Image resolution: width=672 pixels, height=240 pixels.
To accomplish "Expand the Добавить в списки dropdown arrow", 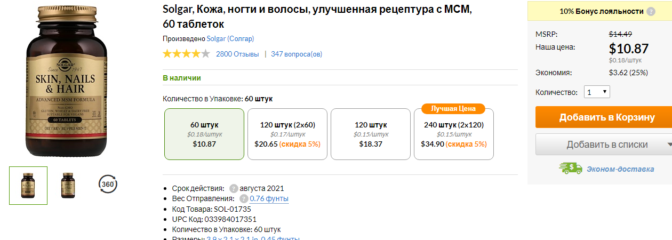I will coord(669,145).
